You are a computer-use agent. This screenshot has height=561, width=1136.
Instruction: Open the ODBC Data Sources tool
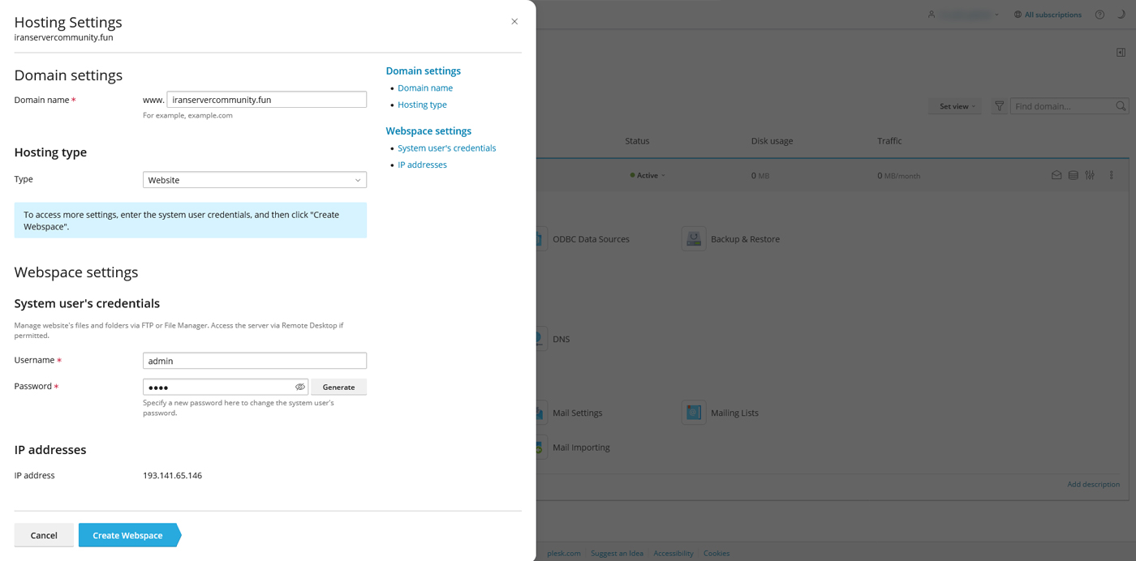pyautogui.click(x=590, y=238)
